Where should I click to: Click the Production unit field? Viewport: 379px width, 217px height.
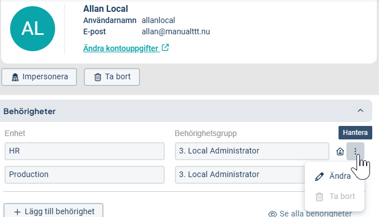tap(84, 175)
